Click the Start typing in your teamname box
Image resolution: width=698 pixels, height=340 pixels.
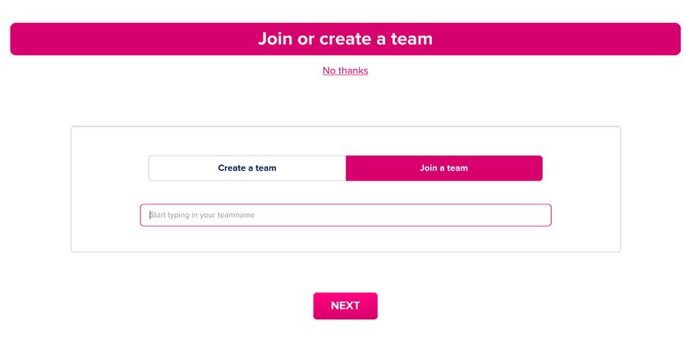click(x=345, y=215)
